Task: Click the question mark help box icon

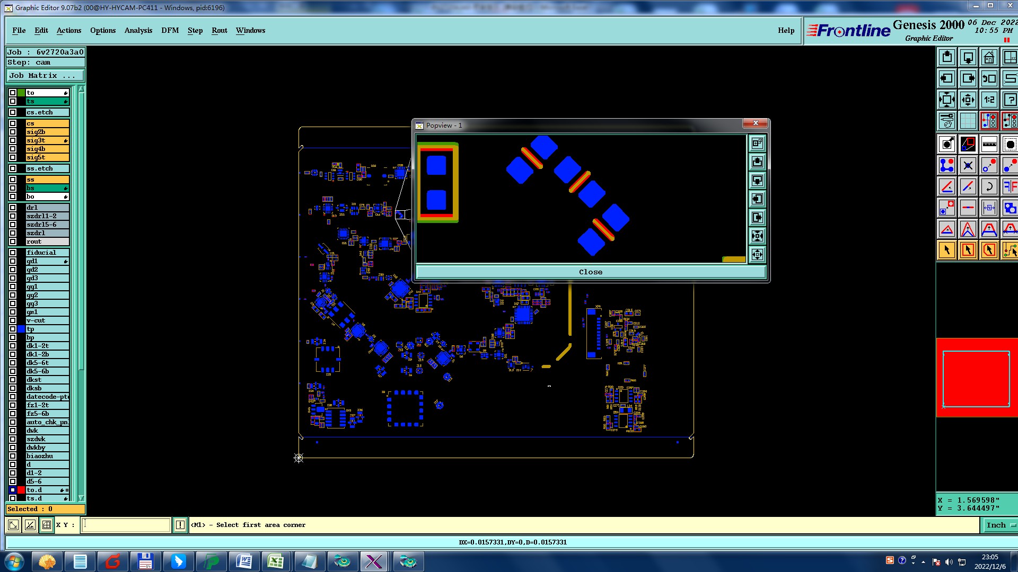Action: (x=1010, y=100)
